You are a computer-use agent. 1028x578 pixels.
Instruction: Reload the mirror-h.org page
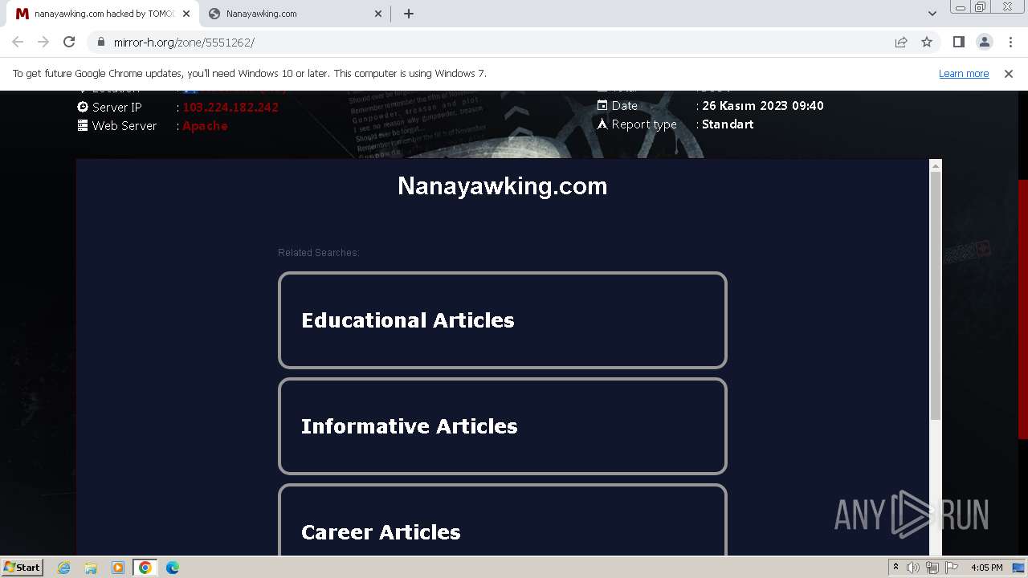(x=69, y=42)
